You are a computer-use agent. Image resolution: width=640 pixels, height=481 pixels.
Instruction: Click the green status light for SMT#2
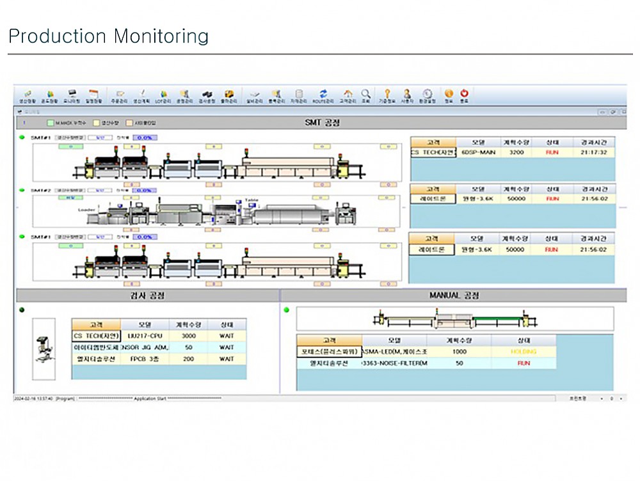point(22,190)
